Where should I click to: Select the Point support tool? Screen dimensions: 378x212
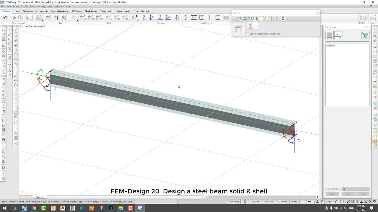pos(144,18)
